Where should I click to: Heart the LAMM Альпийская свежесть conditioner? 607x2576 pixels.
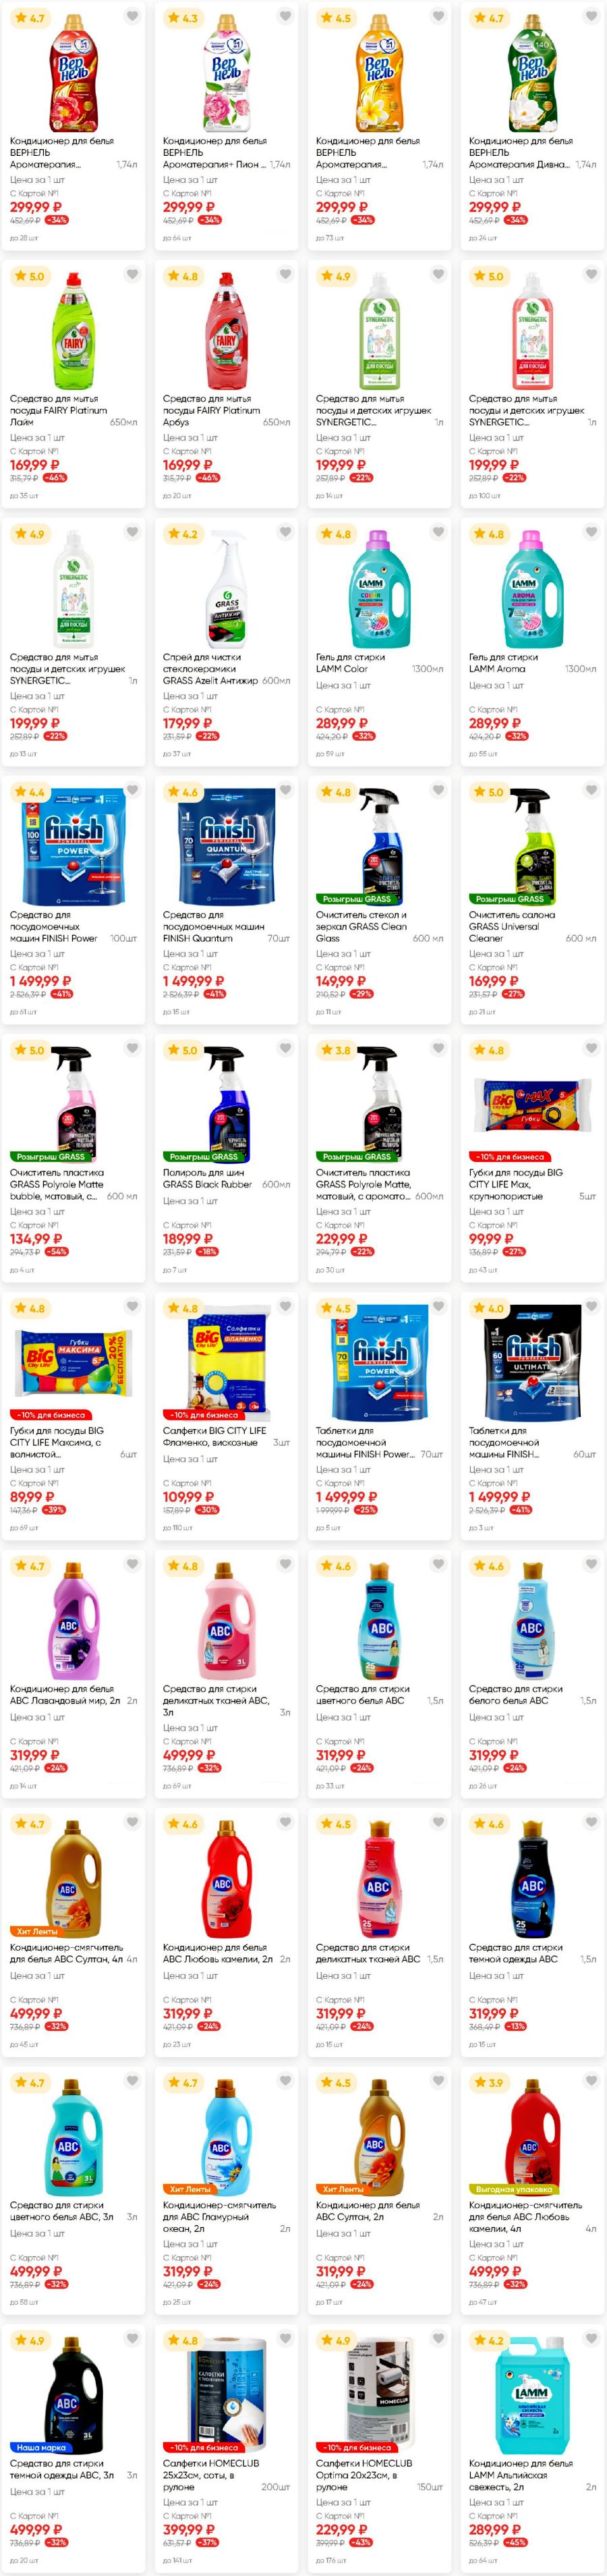[591, 2339]
